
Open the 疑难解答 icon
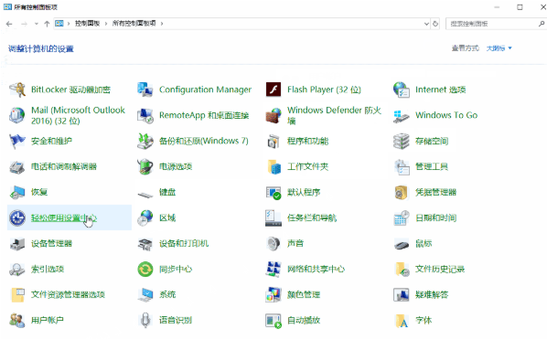tap(402, 295)
